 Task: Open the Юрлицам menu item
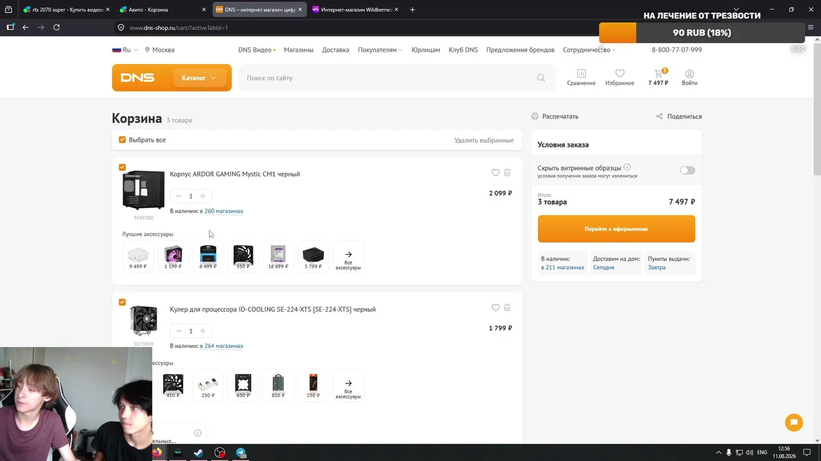[x=426, y=50]
